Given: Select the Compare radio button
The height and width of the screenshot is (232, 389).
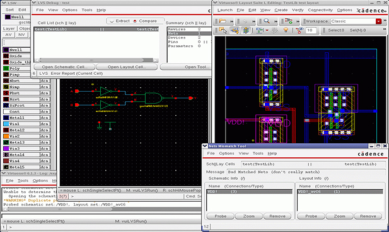Looking at the screenshot, I should point(135,21).
